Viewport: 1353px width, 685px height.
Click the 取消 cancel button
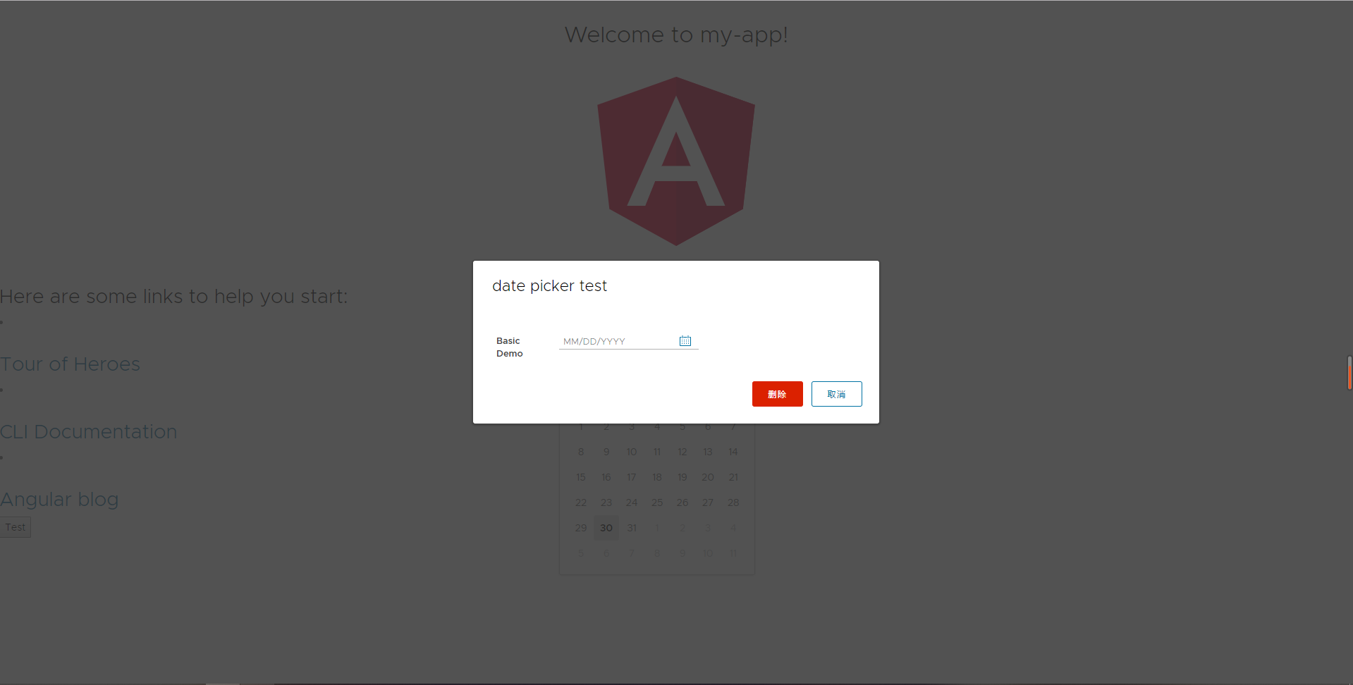click(x=836, y=394)
